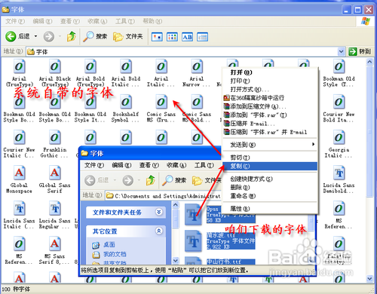Click the 转到 (Go) button
The width and height of the screenshot is (377, 294).
pos(360,52)
